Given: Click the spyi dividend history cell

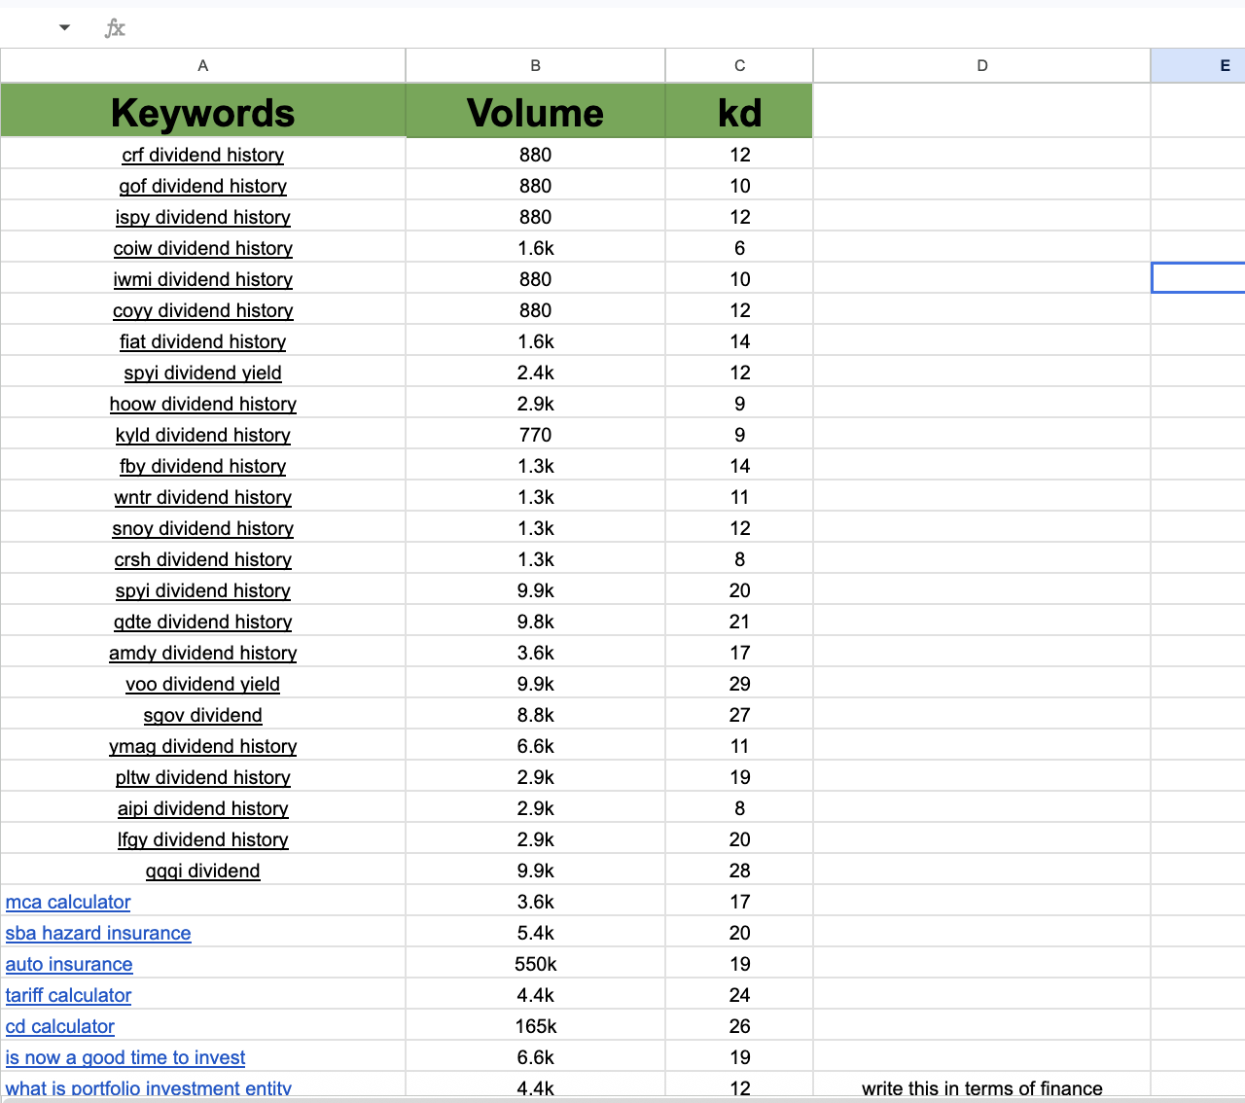Looking at the screenshot, I should pos(203,590).
